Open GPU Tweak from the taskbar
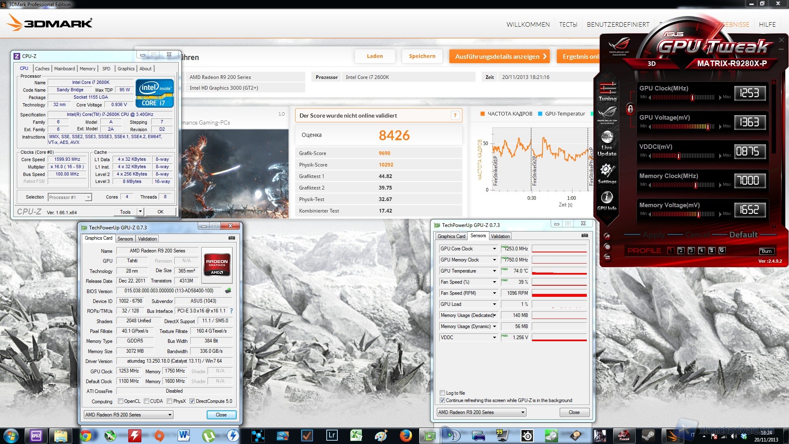Image resolution: width=789 pixels, height=444 pixels. [624, 436]
